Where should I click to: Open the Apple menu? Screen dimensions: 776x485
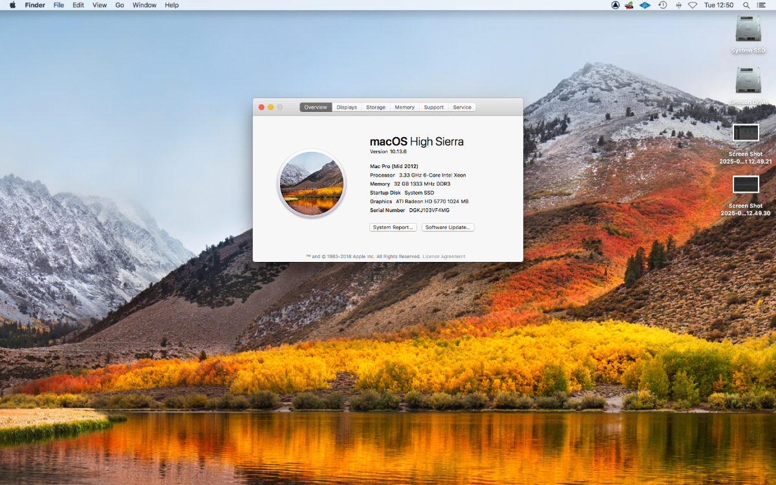pos(12,5)
